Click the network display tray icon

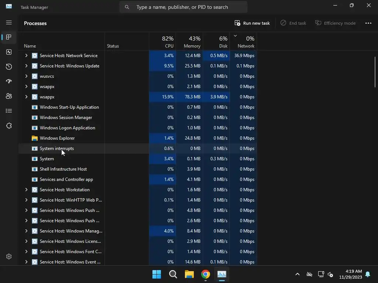(x=321, y=274)
